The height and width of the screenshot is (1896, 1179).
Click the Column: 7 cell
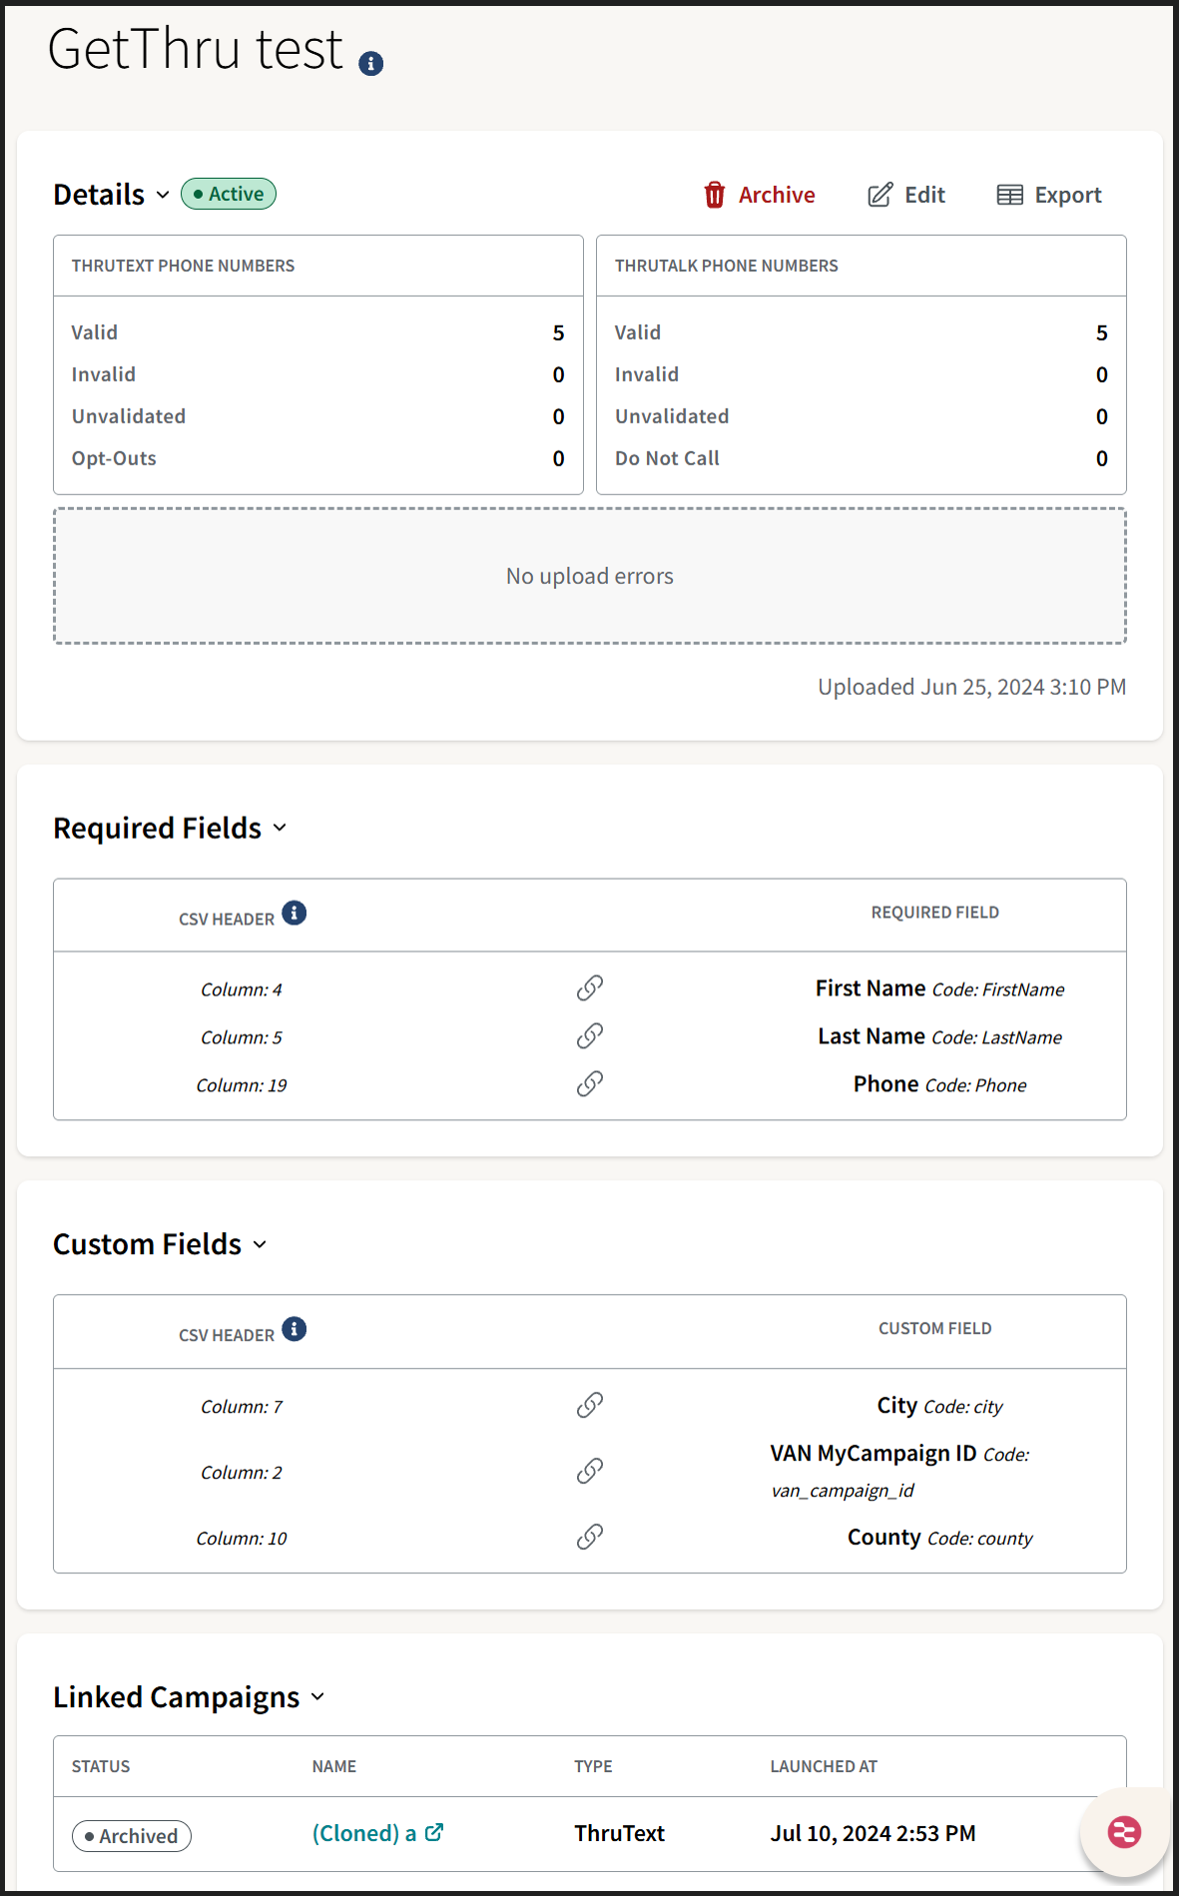tap(242, 1407)
